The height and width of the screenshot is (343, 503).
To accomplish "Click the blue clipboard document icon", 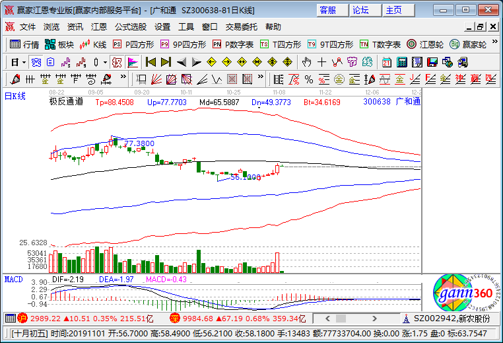I will point(51,62).
